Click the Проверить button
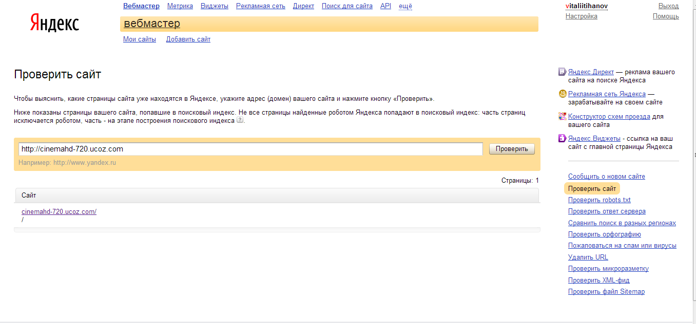Image resolution: width=696 pixels, height=324 pixels. click(512, 149)
